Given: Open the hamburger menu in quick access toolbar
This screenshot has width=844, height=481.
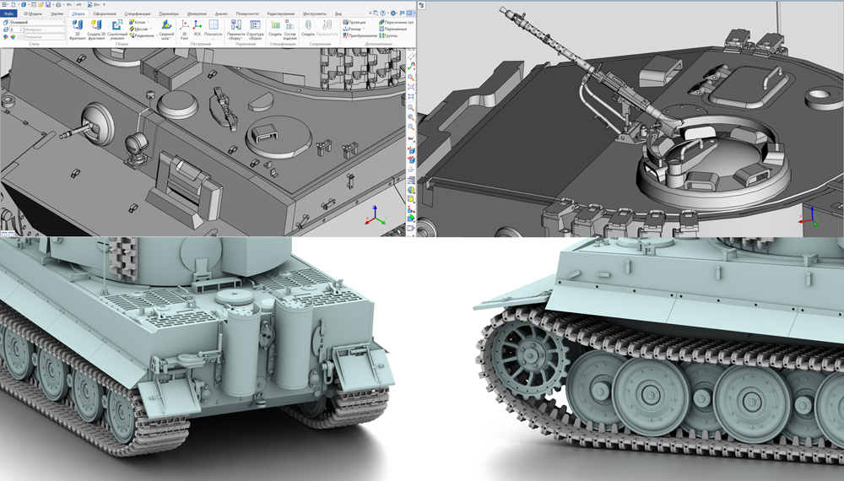Looking at the screenshot, I should coord(4,5).
